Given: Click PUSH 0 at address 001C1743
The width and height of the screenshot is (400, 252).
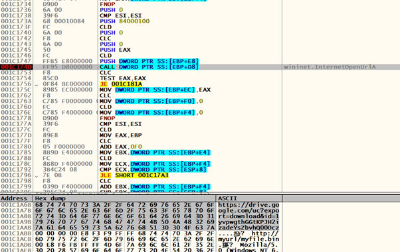Looking at the screenshot, I should 111,44.
